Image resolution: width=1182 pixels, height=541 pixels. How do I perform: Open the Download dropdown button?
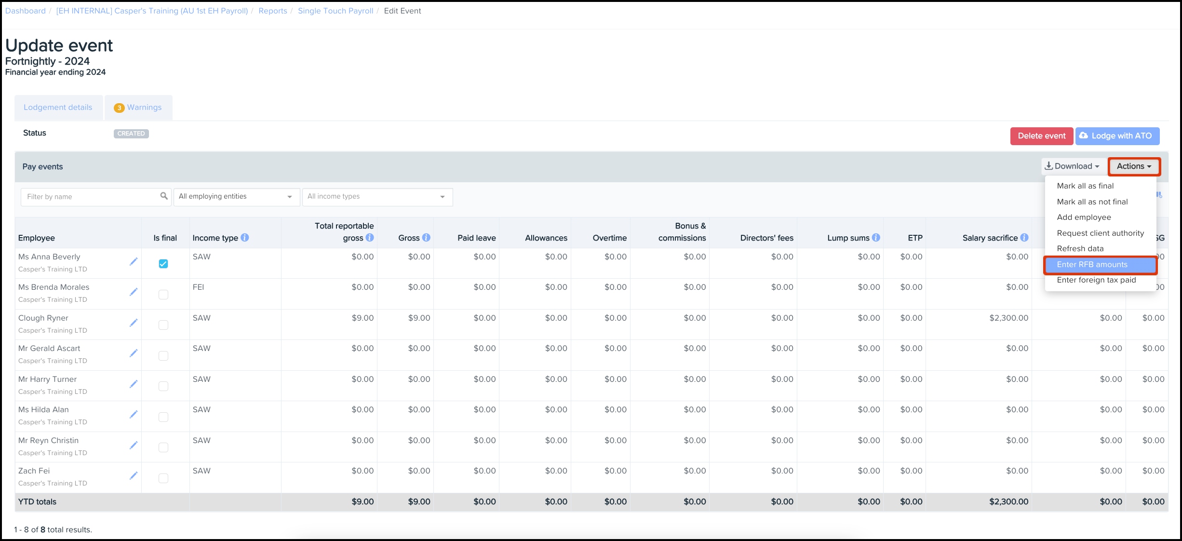pyautogui.click(x=1073, y=166)
